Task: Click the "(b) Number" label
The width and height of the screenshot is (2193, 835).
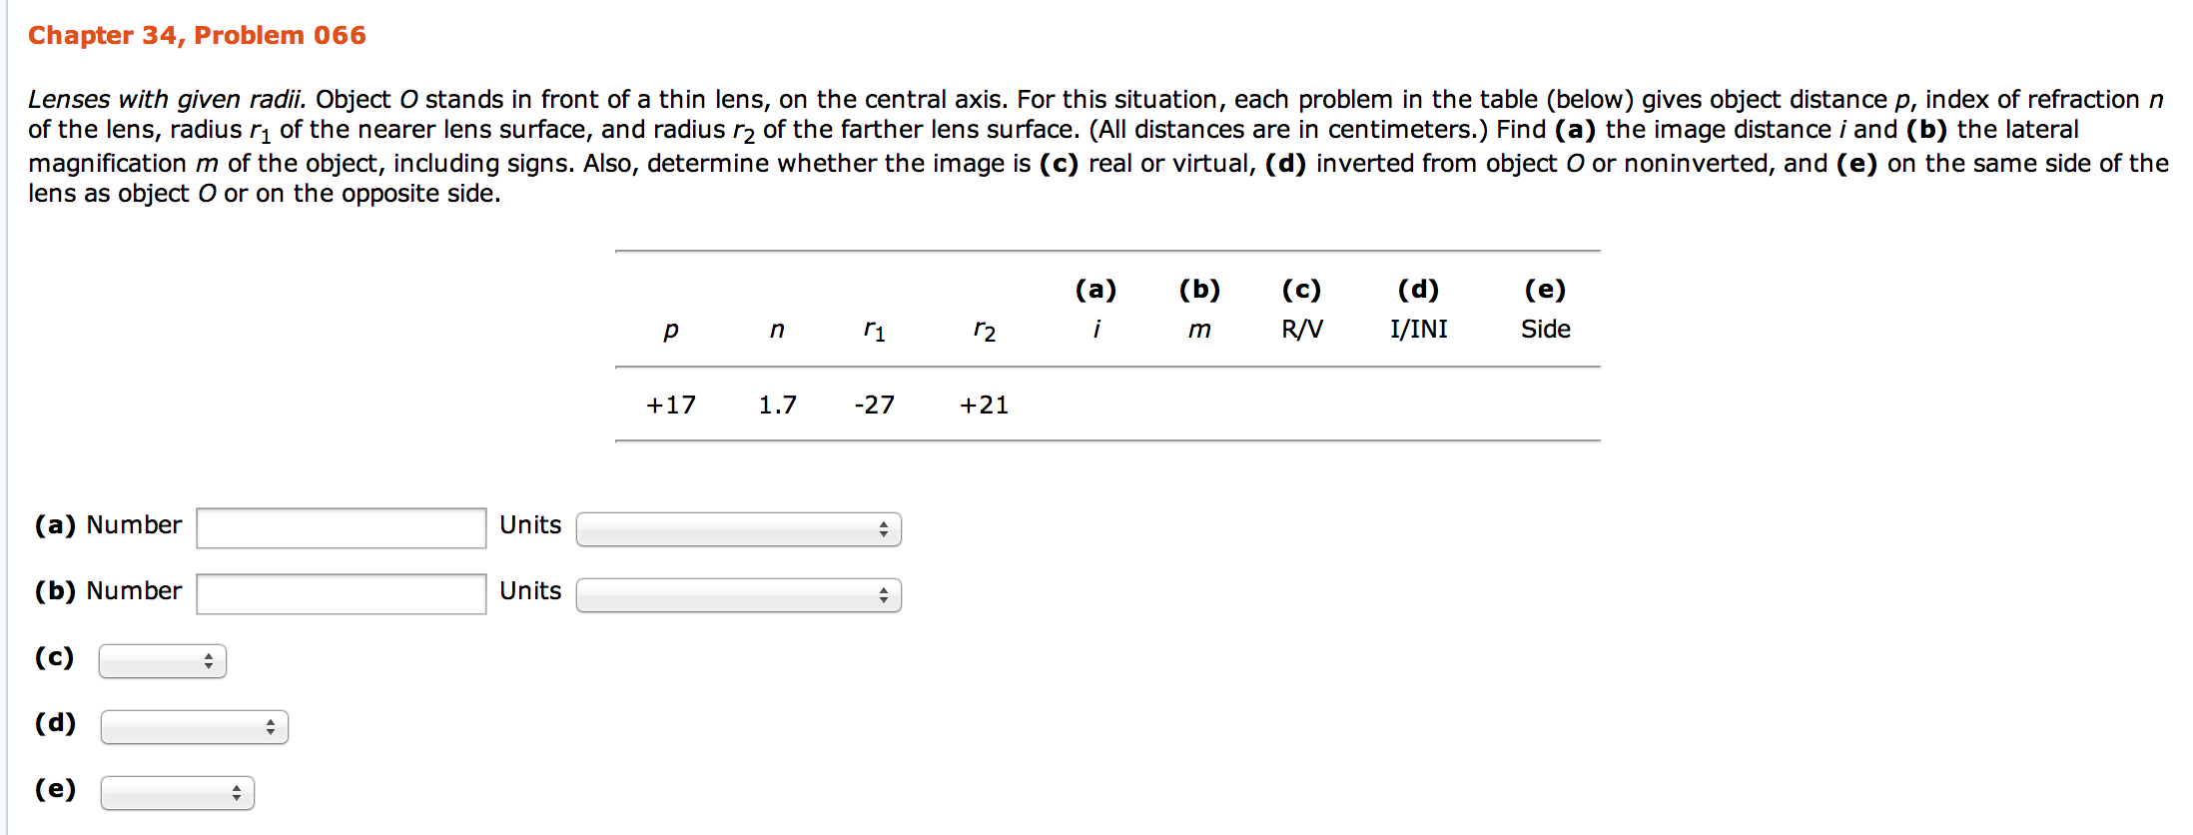Action: pyautogui.click(x=109, y=591)
